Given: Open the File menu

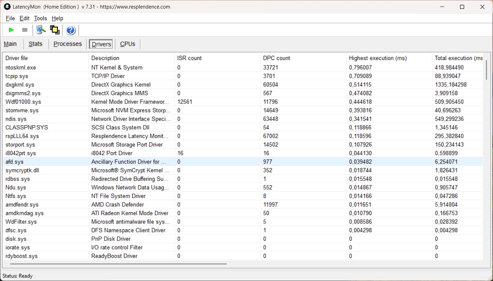Looking at the screenshot, I should pyautogui.click(x=10, y=18).
